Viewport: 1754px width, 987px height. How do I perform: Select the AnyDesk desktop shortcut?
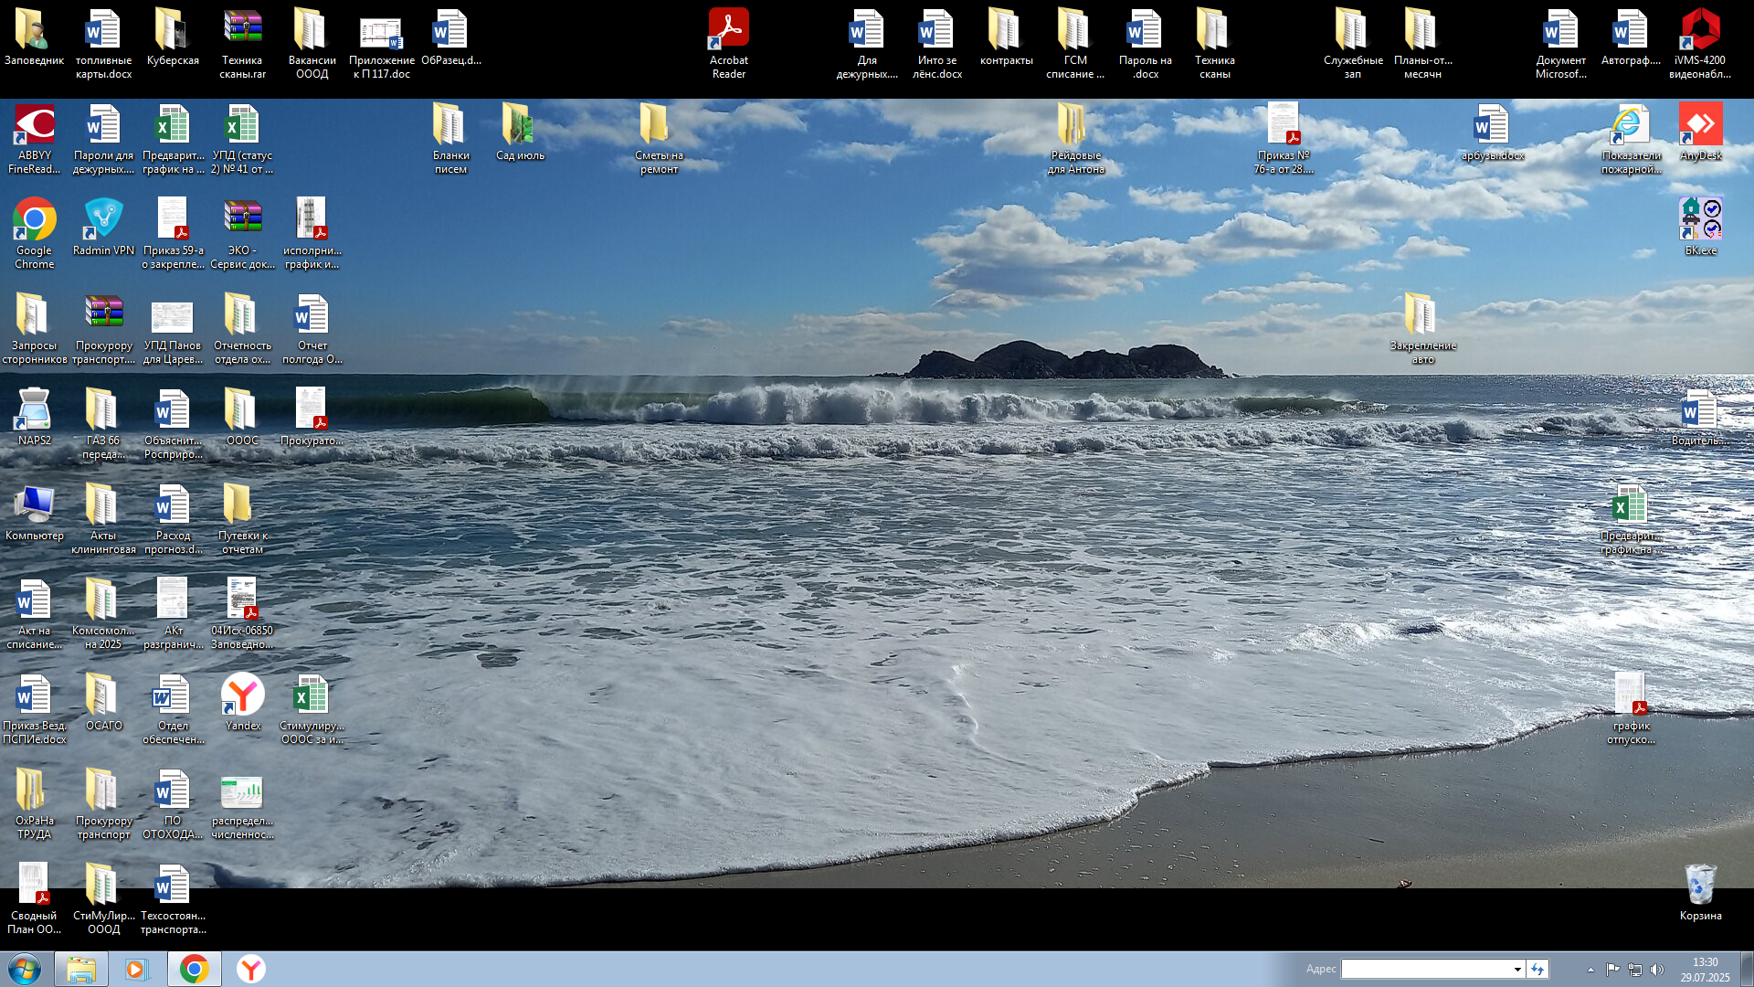[x=1700, y=125]
